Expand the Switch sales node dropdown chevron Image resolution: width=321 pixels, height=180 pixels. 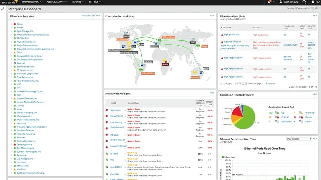[x=125, y=110]
